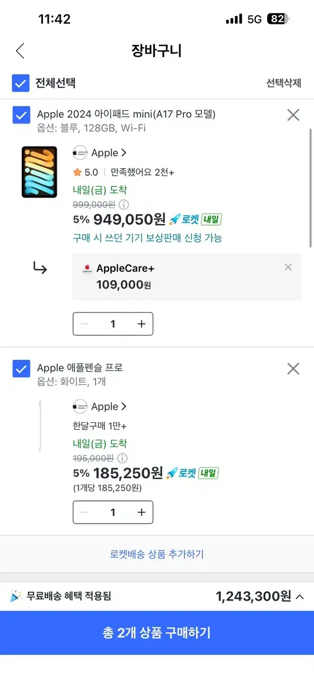Tap 선택삭제 to delete selected items
The height and width of the screenshot is (680, 314).
[x=283, y=83]
